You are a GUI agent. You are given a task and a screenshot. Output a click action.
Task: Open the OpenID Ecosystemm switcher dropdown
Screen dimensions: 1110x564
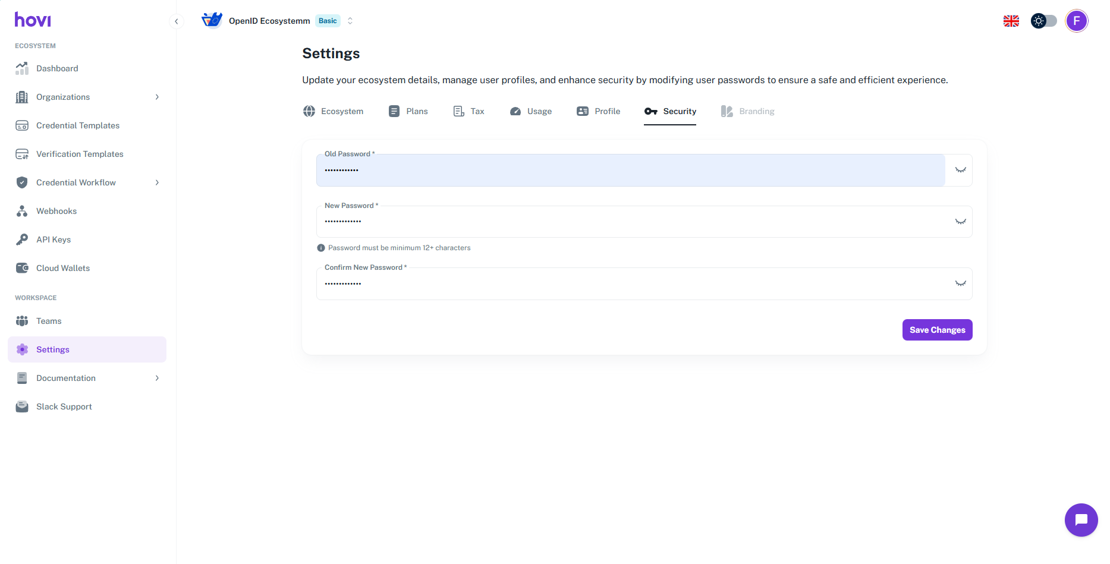[x=350, y=21]
